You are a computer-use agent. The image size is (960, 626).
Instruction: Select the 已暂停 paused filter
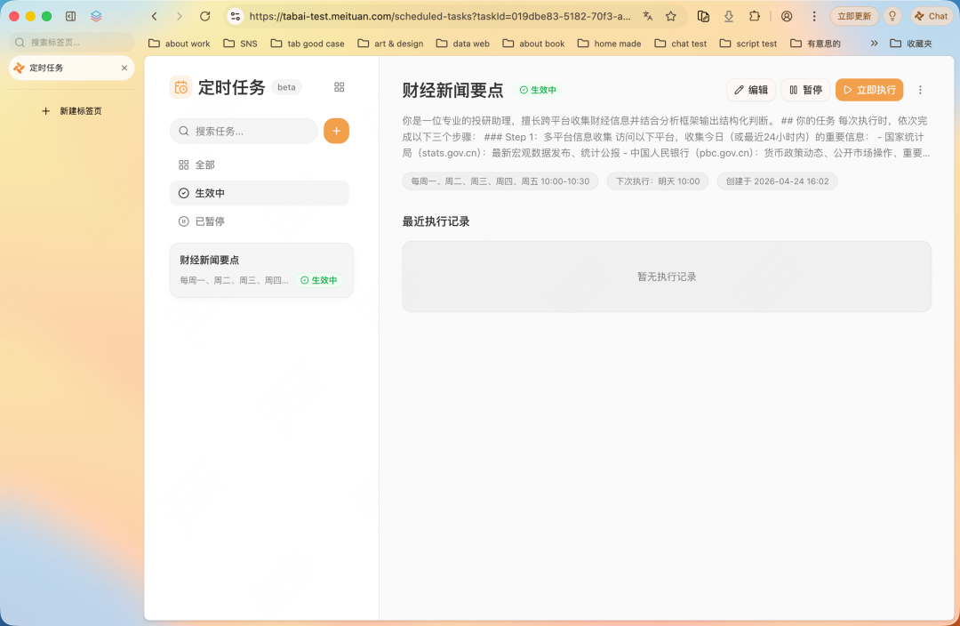(260, 221)
